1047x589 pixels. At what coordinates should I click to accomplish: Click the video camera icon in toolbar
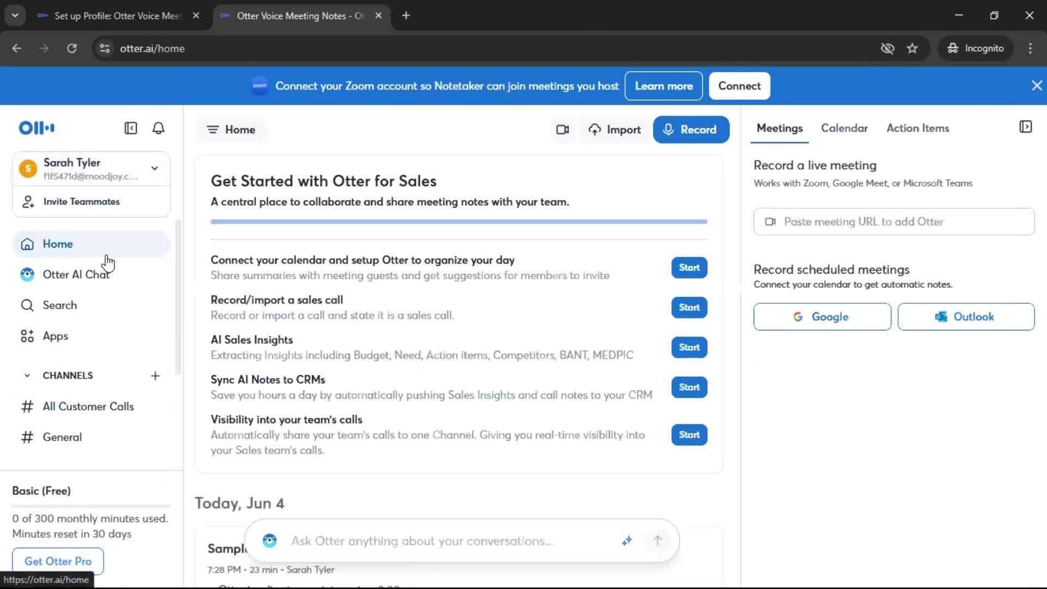point(563,130)
